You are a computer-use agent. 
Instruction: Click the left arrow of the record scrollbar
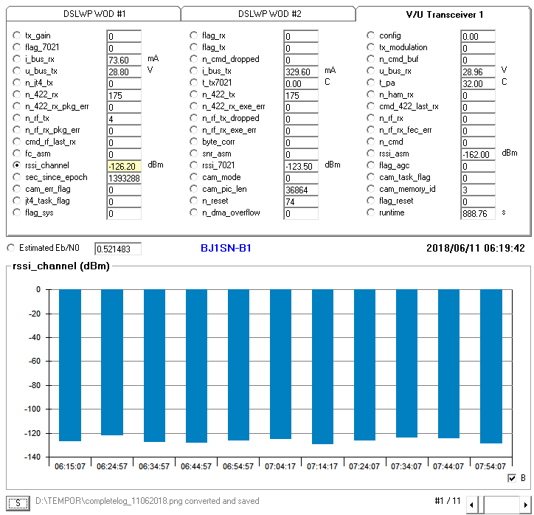coord(472,505)
